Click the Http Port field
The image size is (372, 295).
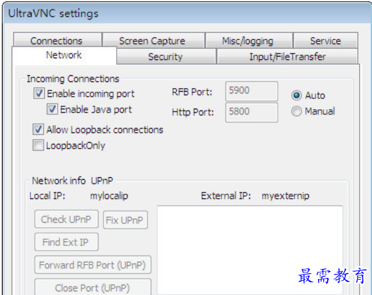pyautogui.click(x=251, y=112)
